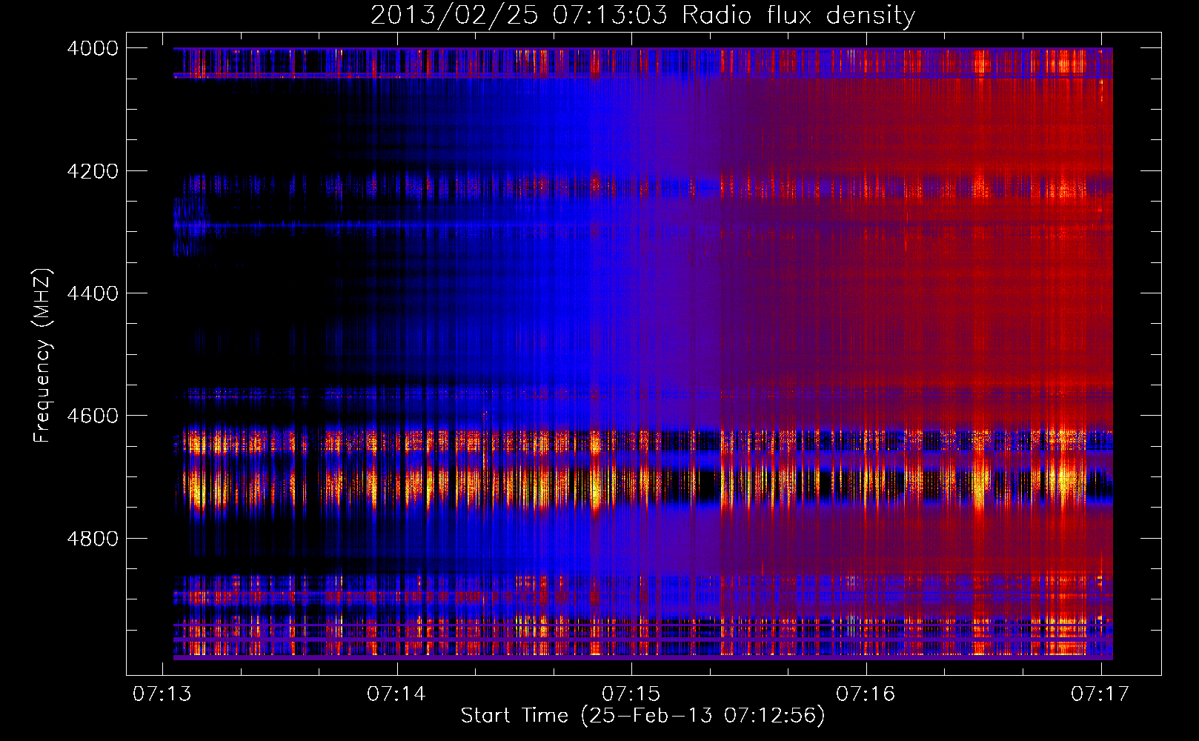Click the 4600 frequency tick label

coord(93,416)
